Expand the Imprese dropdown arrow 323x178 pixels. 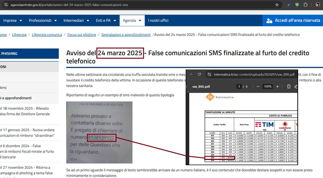pyautogui.click(x=21, y=21)
